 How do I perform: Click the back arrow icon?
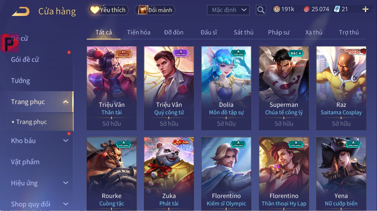21,11
